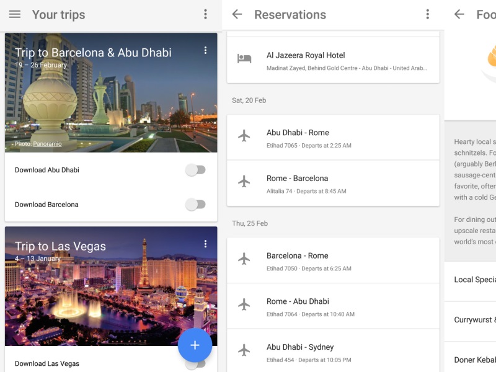496x372 pixels.
Task: Toggle Download Barcelona switch
Action: tap(195, 205)
